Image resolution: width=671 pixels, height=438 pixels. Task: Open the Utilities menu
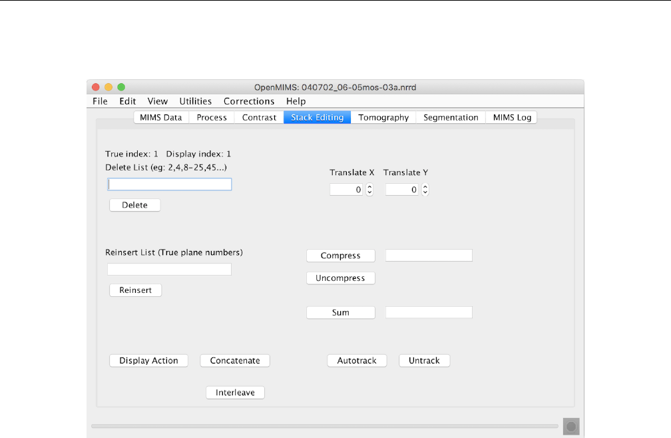(x=196, y=101)
